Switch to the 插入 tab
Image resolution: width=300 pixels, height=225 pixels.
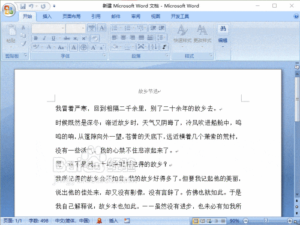coord(47,16)
